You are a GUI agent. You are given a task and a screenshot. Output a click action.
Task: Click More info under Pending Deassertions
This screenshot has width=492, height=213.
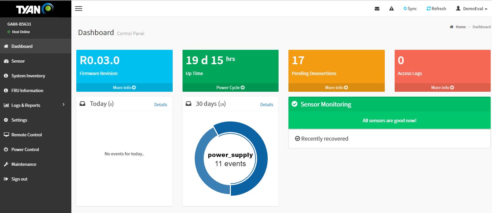click(336, 87)
